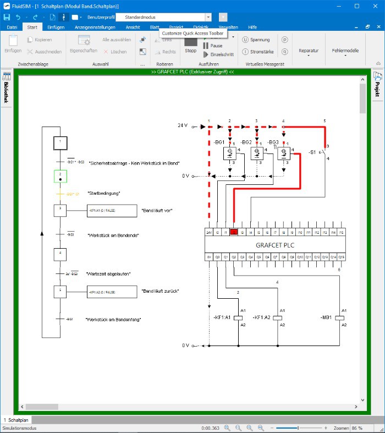Click the first zoom magnifier icon in status bar
Viewport: 385px width, 433px height.
[x=227, y=427]
